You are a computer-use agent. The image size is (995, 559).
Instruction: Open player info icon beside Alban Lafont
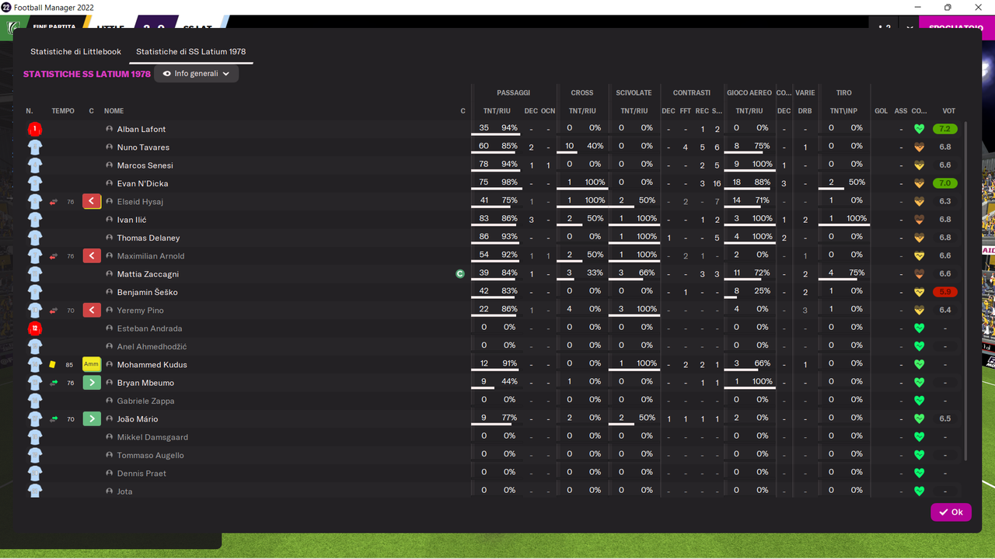110,129
